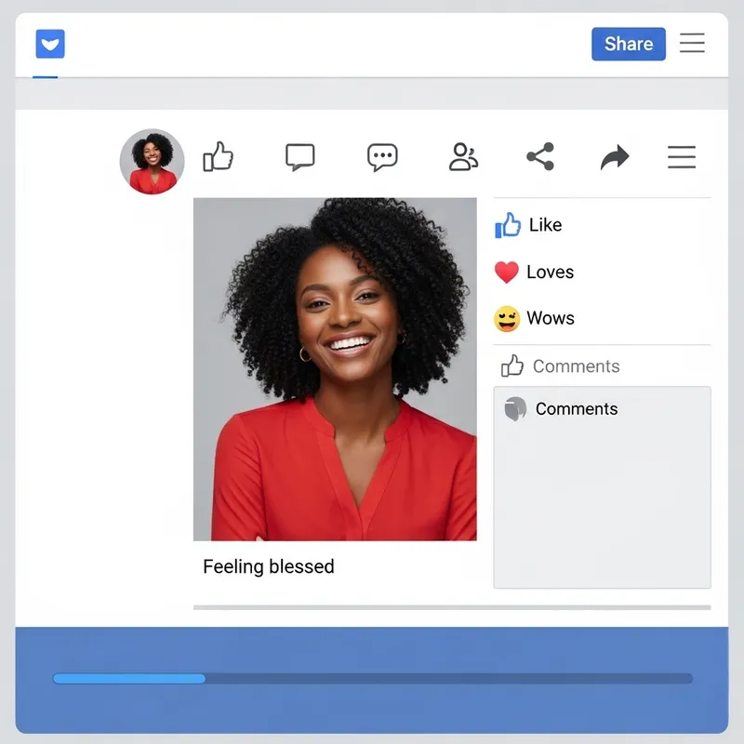Select the thumbs up Like icon
This screenshot has height=744, width=744.
[220, 157]
